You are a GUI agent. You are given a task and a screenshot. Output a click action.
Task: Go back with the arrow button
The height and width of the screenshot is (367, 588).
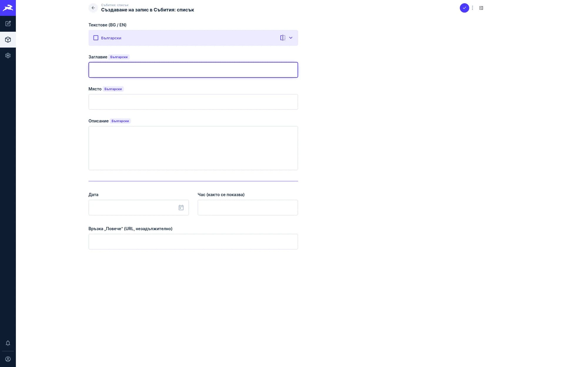click(93, 8)
